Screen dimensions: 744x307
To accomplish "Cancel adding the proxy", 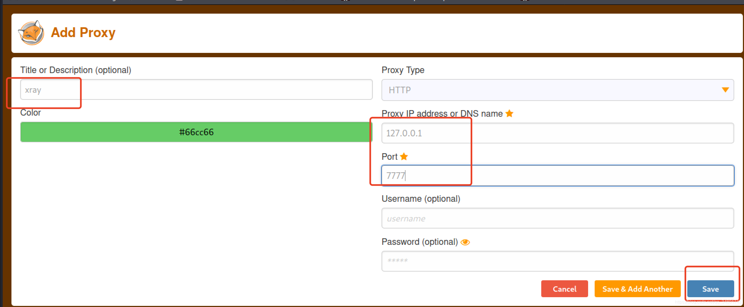I will pyautogui.click(x=564, y=288).
